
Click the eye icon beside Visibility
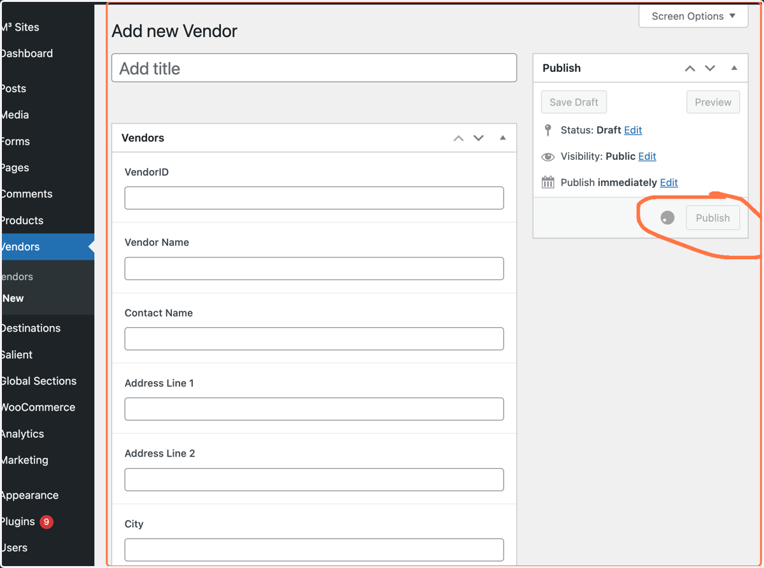[548, 157]
